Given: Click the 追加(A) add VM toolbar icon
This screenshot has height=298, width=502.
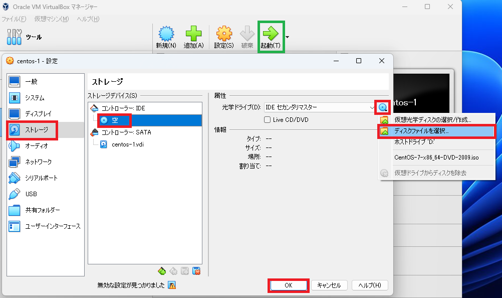Looking at the screenshot, I should click(194, 37).
